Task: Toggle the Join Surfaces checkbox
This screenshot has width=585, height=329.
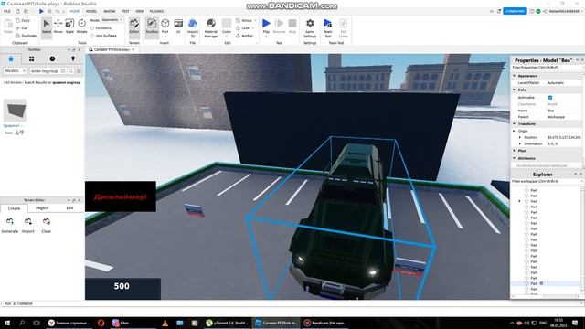Action: (x=92, y=36)
